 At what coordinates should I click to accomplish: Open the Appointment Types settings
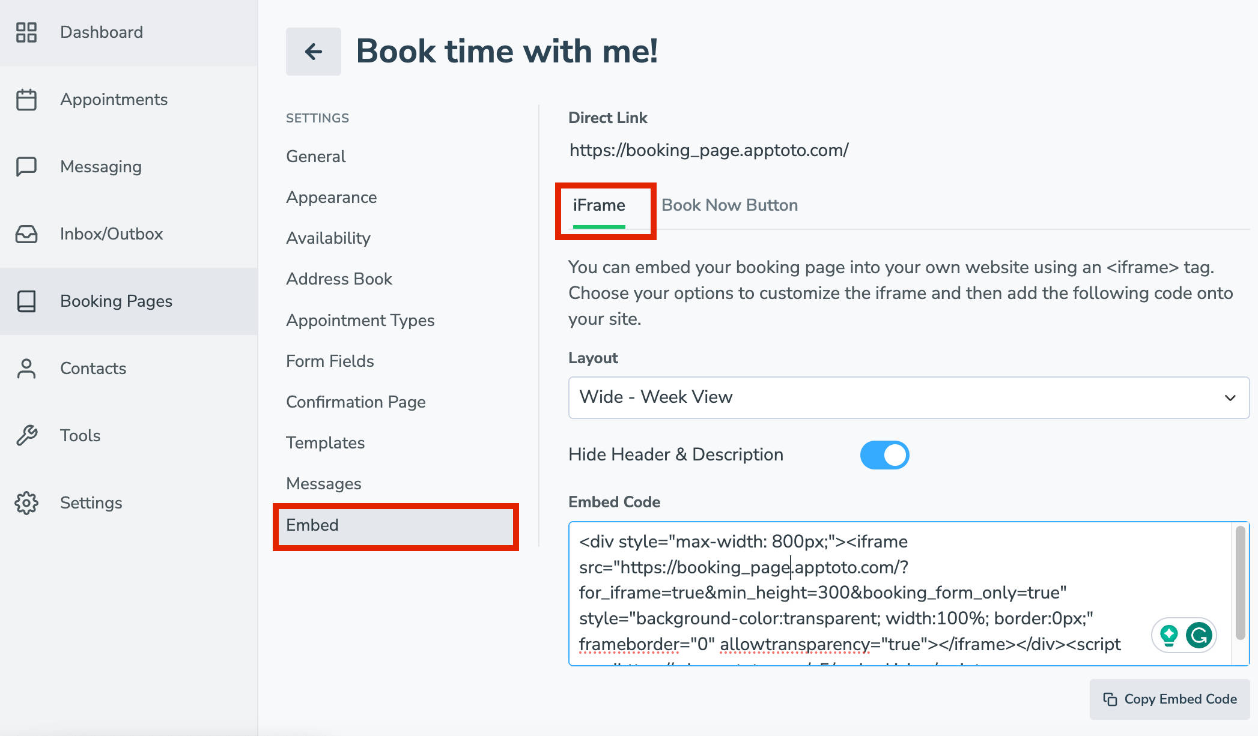tap(360, 320)
